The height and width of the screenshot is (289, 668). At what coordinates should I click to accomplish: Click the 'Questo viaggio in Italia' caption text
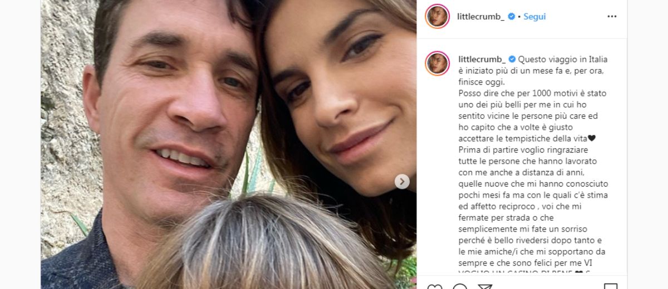pos(563,59)
